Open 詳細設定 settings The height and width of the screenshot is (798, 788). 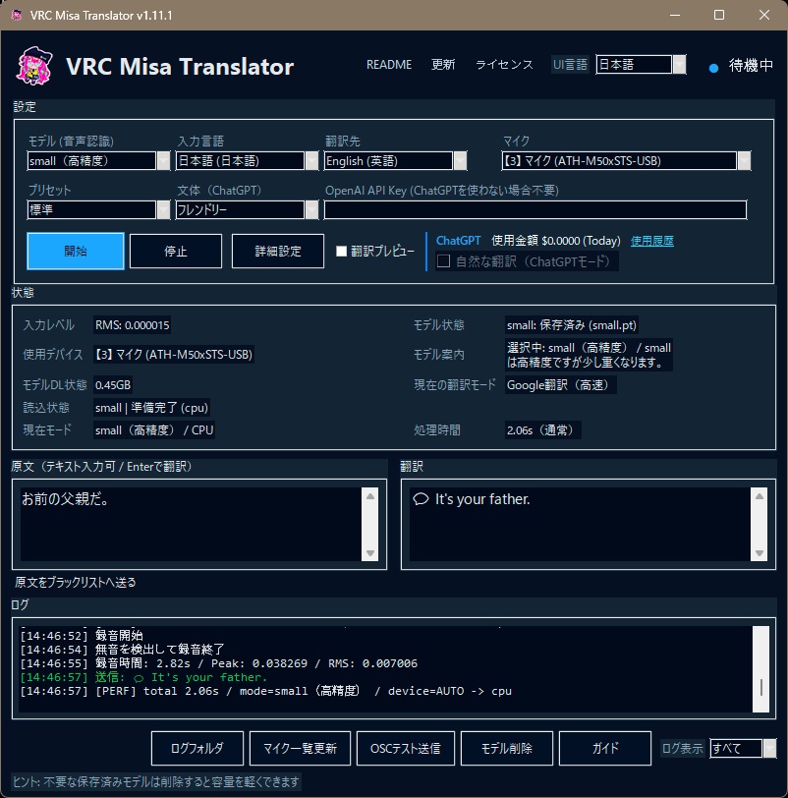click(278, 251)
